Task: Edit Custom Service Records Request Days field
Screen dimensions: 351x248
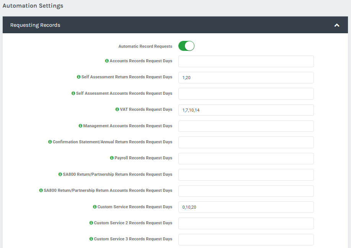Action: click(246, 207)
